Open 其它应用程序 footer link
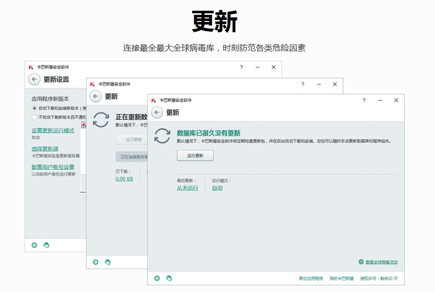 (310, 278)
